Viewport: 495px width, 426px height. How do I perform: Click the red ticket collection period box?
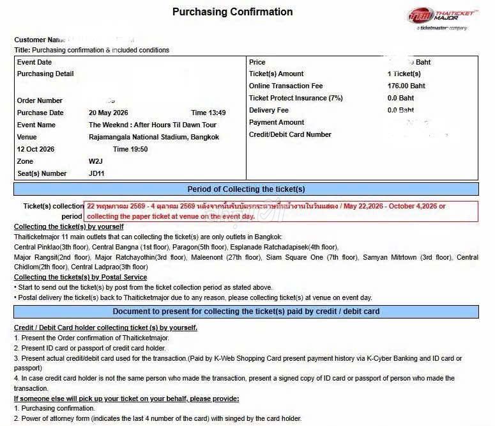click(x=281, y=211)
